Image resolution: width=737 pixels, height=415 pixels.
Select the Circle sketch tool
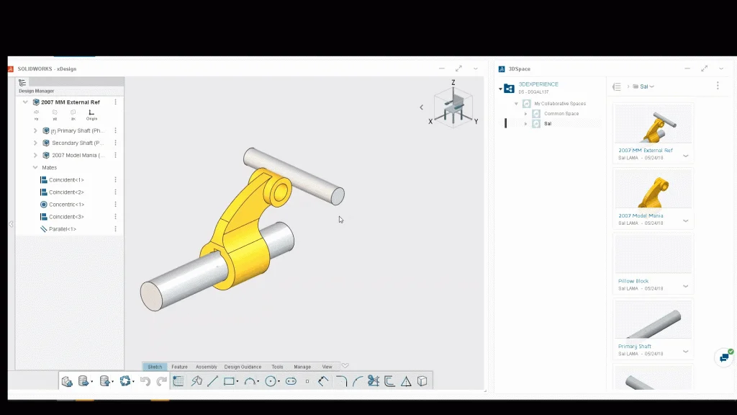(x=271, y=381)
